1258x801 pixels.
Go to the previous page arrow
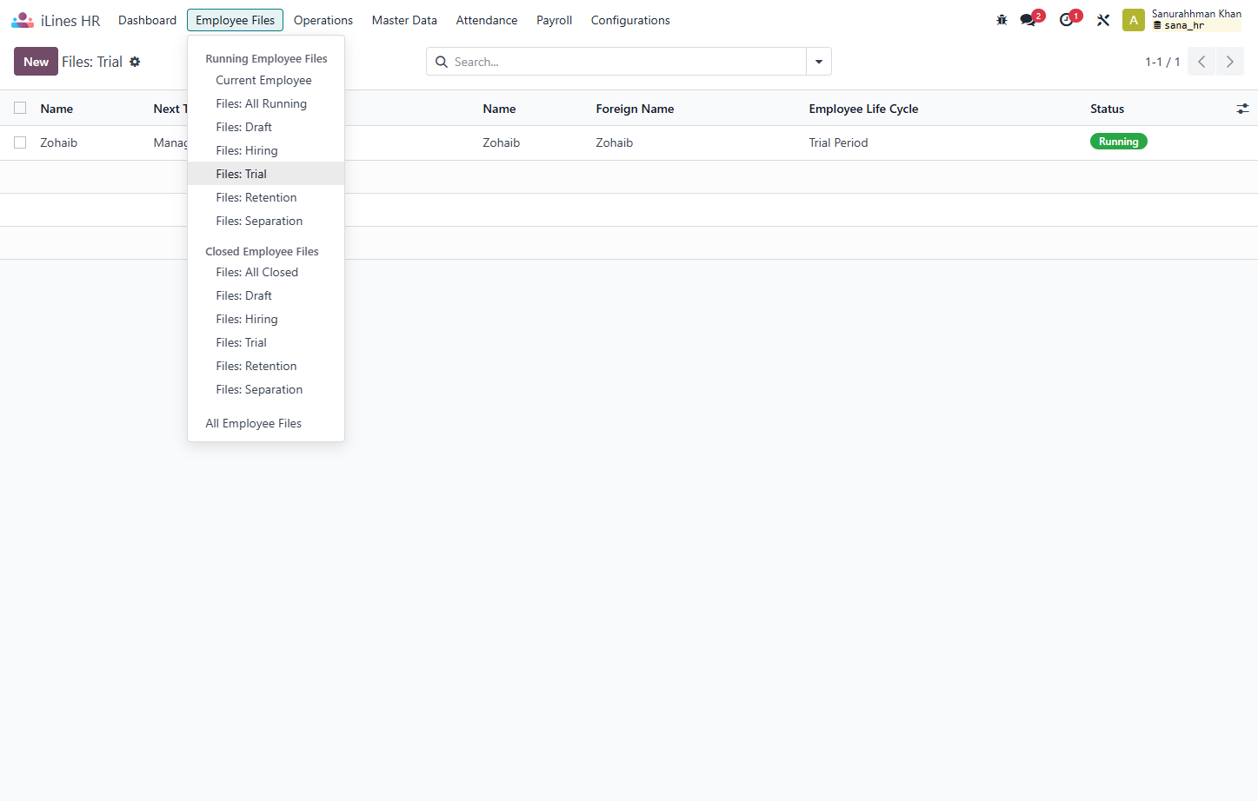click(x=1201, y=62)
